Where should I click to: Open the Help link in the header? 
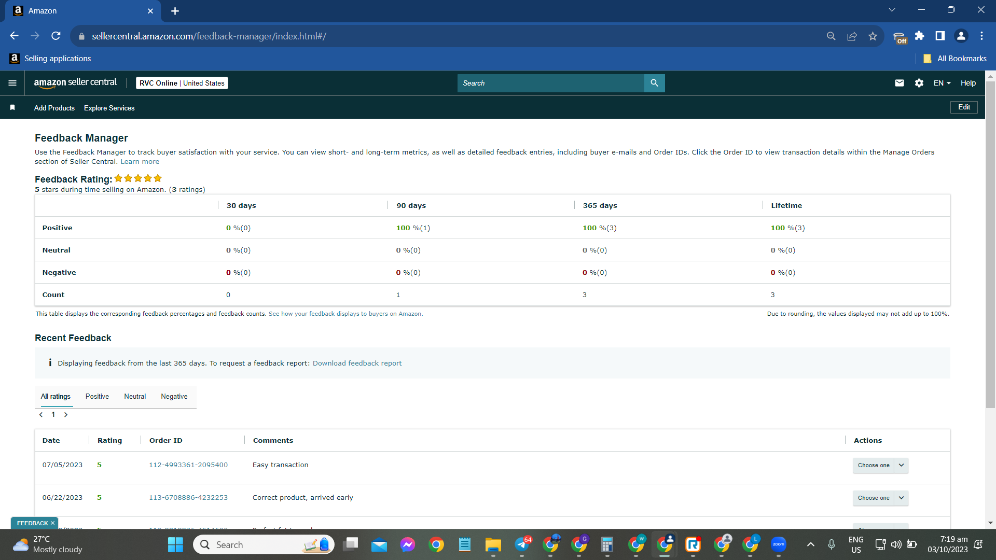(968, 83)
